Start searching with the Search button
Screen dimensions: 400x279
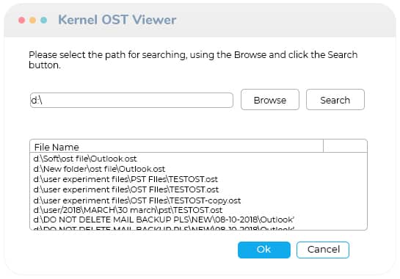(x=335, y=100)
